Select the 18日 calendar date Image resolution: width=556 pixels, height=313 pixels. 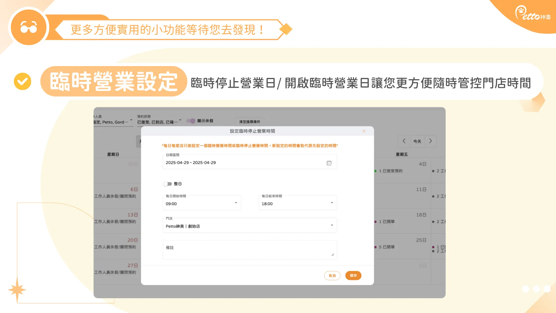tap(421, 215)
